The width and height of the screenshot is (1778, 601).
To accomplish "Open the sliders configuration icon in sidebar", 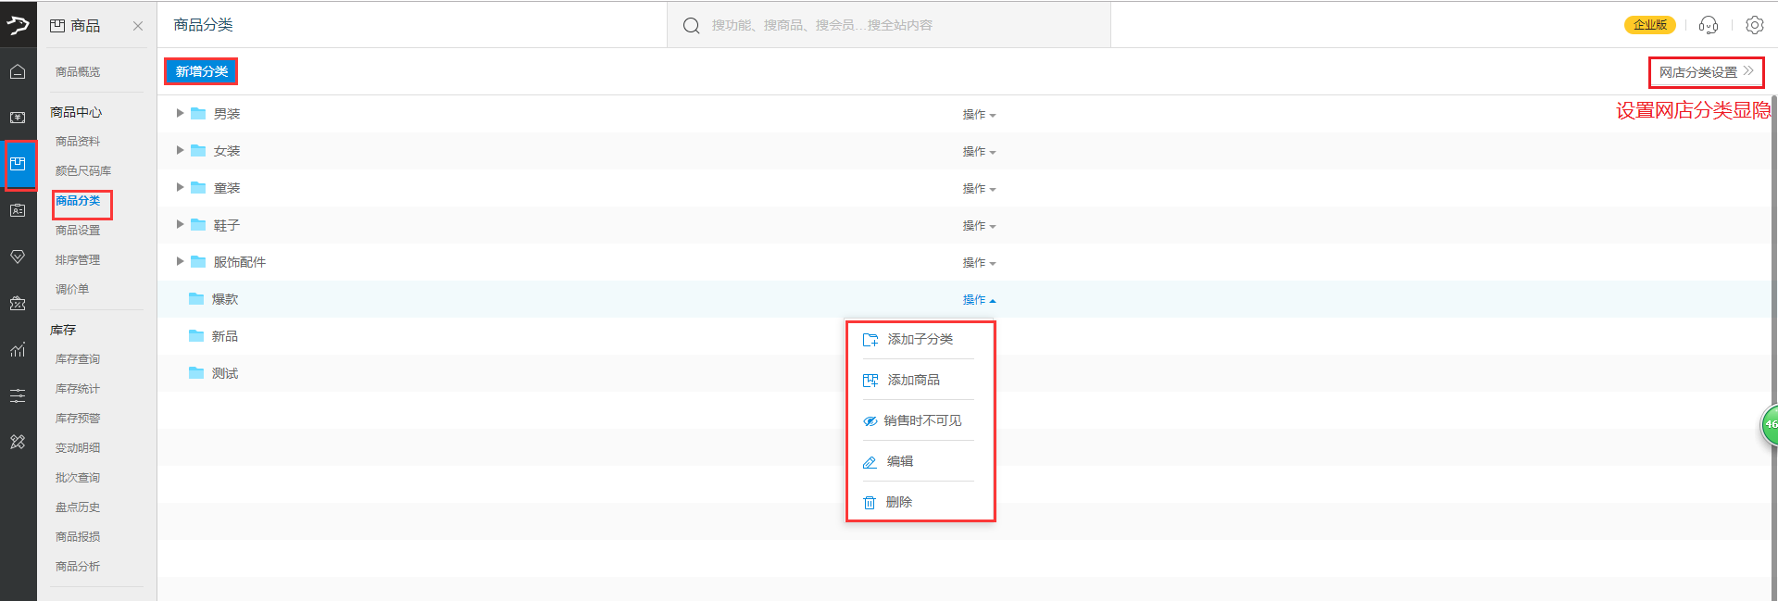I will coord(18,395).
